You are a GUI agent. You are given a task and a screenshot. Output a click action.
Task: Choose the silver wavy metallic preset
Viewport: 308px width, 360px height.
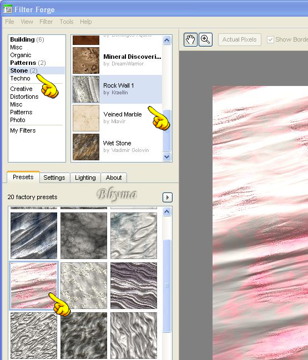click(x=134, y=336)
